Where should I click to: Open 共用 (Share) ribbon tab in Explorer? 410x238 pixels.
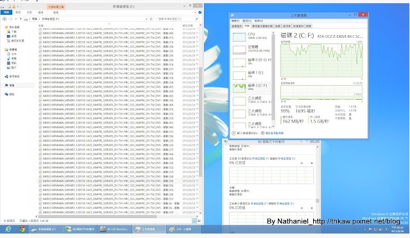click(30, 12)
